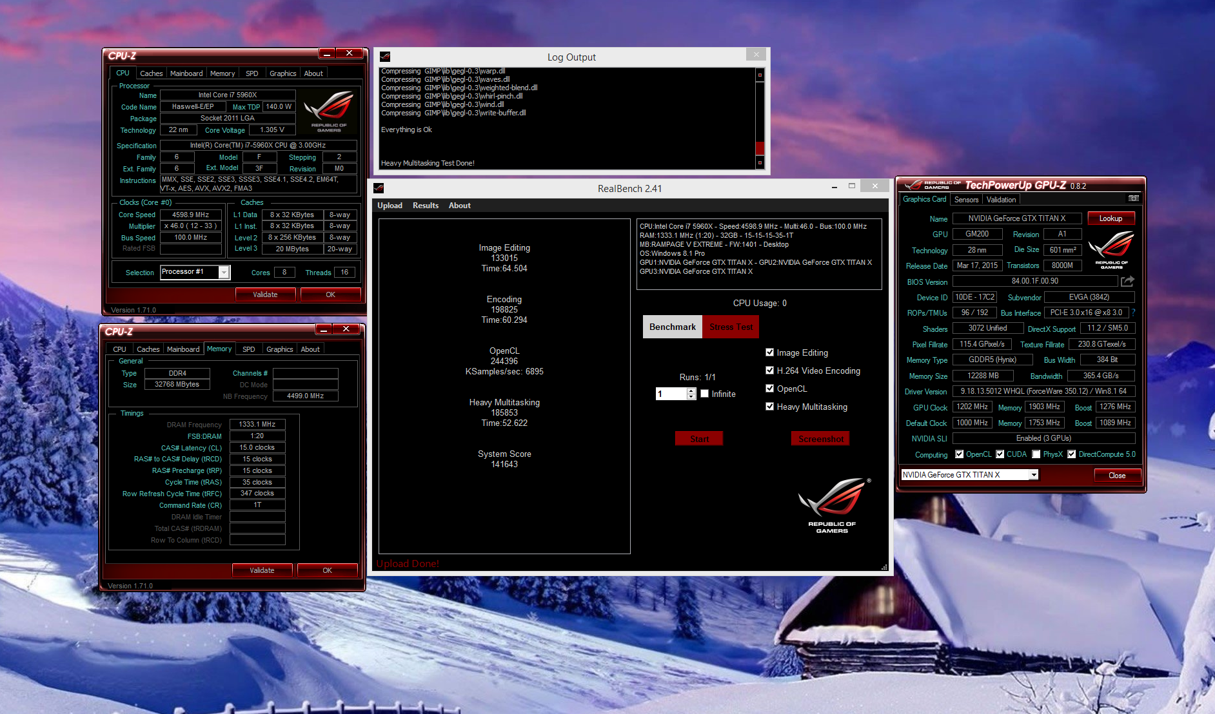1215x714 pixels.
Task: Open the Results menu in RealBench
Action: click(426, 206)
